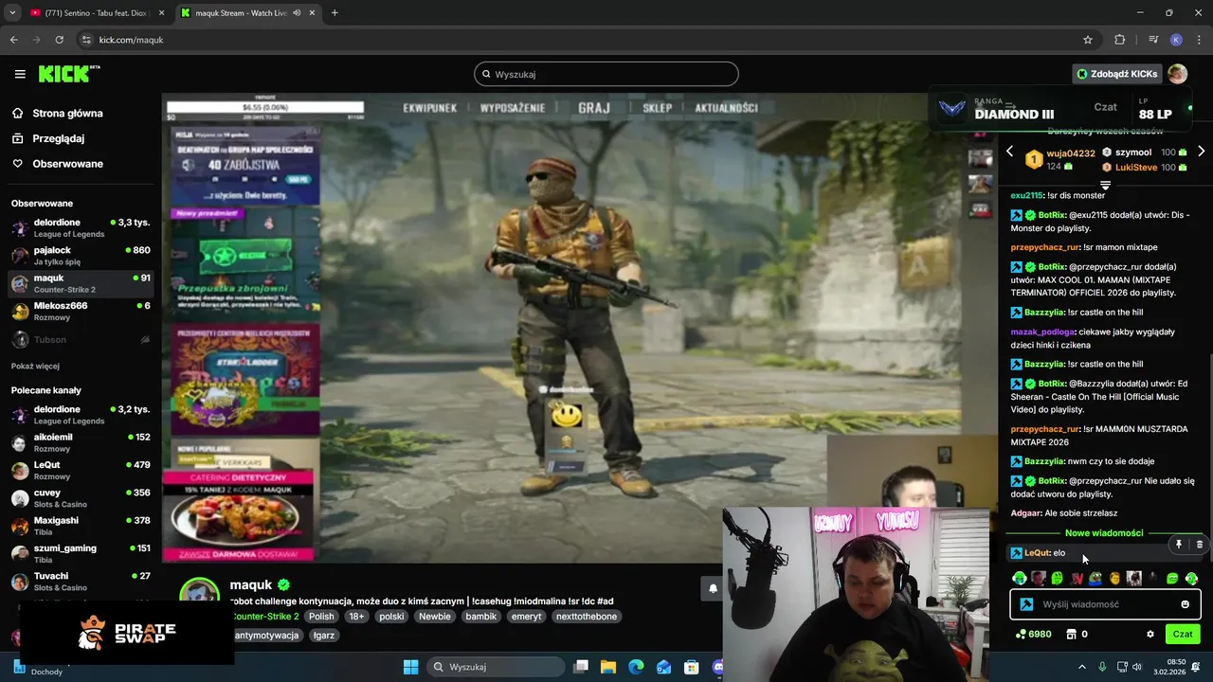Delete the LeQut elo message
This screenshot has height=682, width=1213.
(1199, 545)
